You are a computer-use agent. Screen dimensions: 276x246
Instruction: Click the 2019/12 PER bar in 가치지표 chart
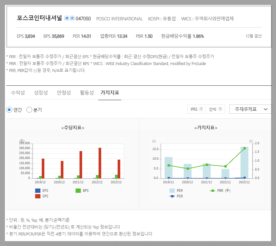pos(169,168)
